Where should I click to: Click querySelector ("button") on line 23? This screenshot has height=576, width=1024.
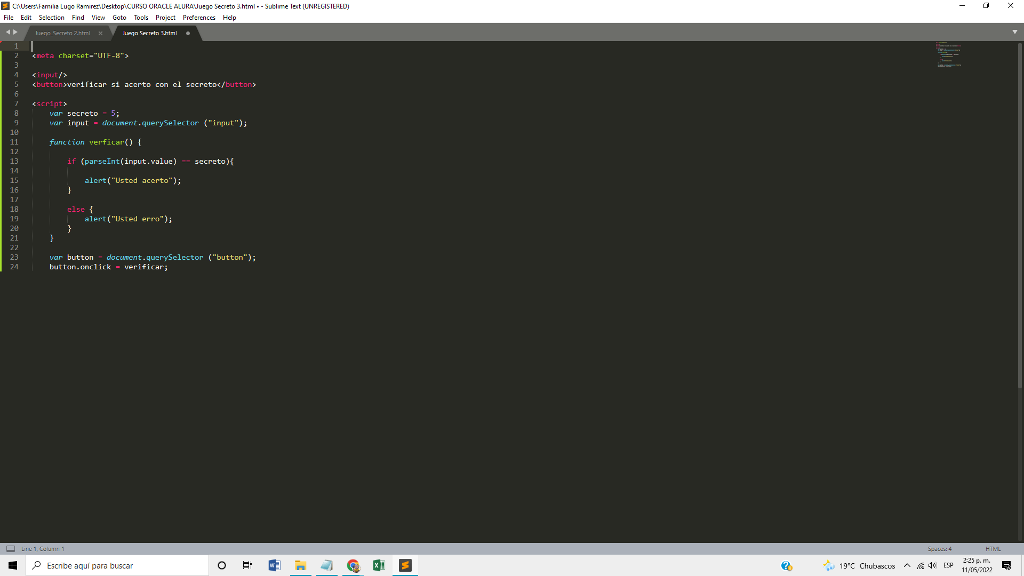[x=201, y=258]
